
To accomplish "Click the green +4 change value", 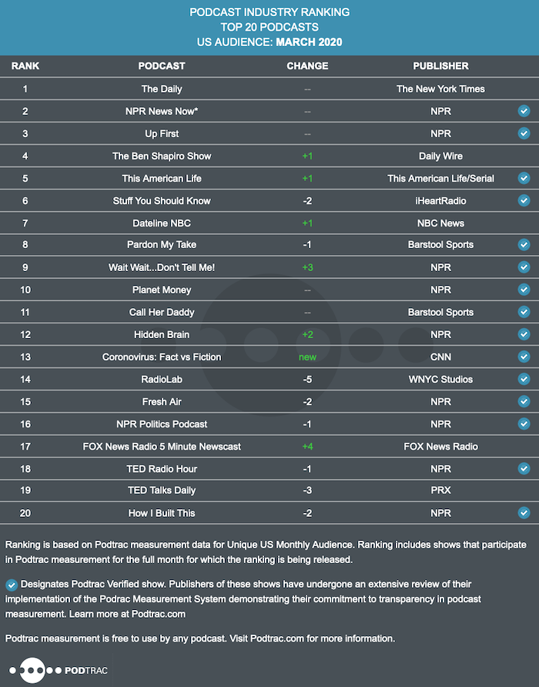I will pyautogui.click(x=308, y=447).
